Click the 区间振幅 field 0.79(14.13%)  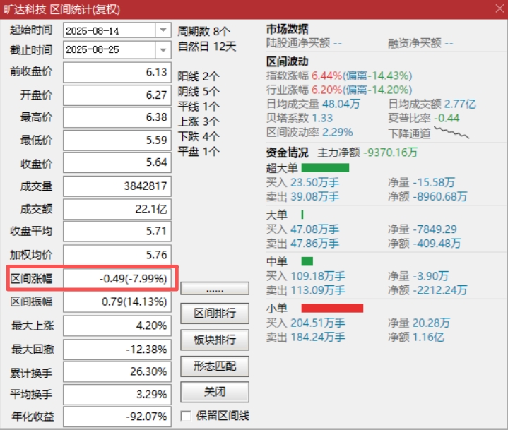coord(117,301)
